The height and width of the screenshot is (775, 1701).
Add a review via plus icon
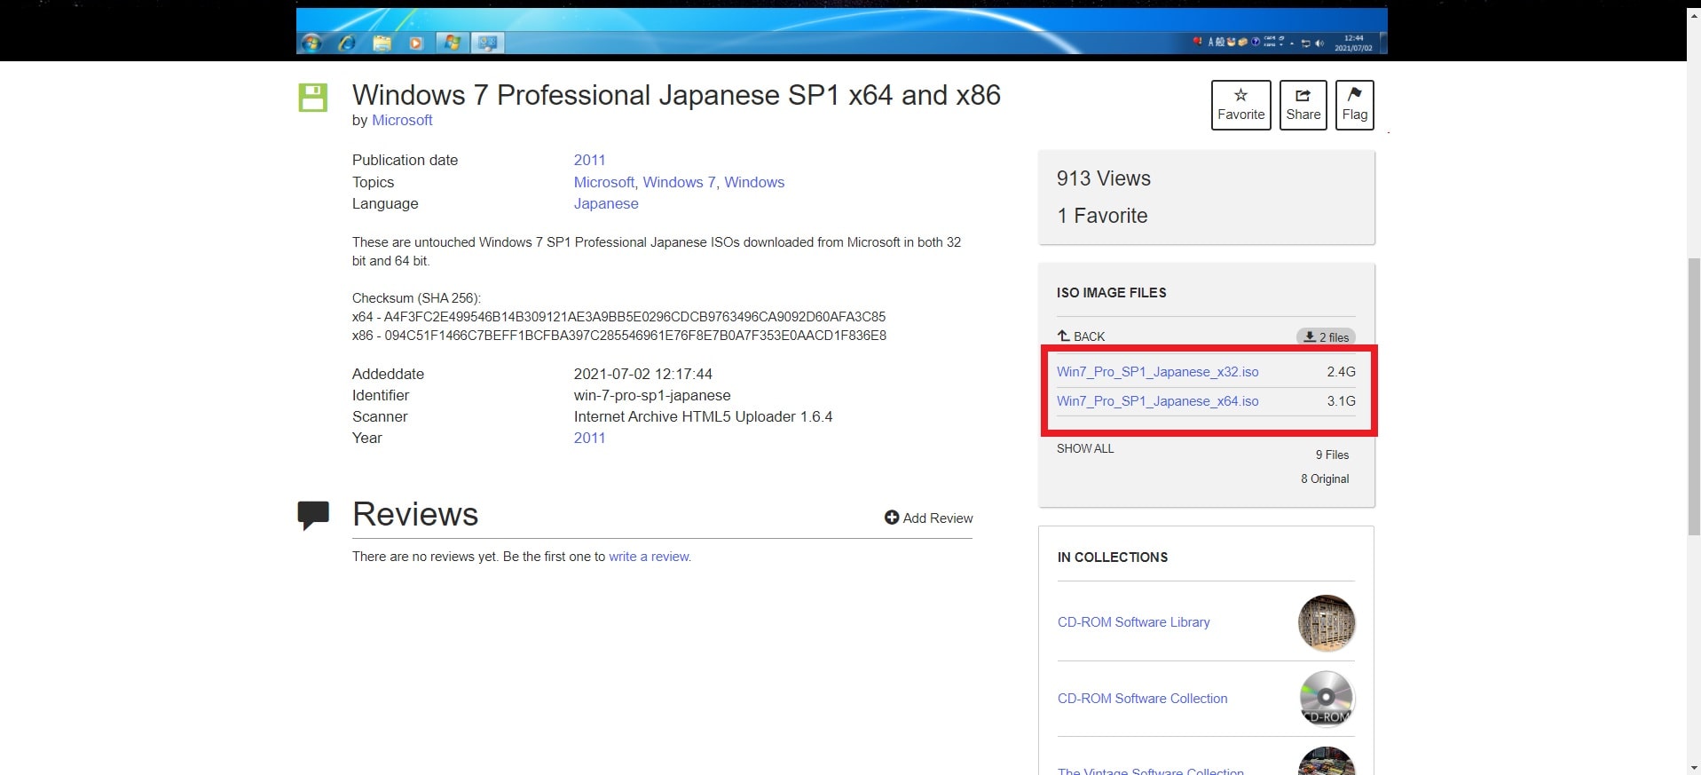[928, 518]
